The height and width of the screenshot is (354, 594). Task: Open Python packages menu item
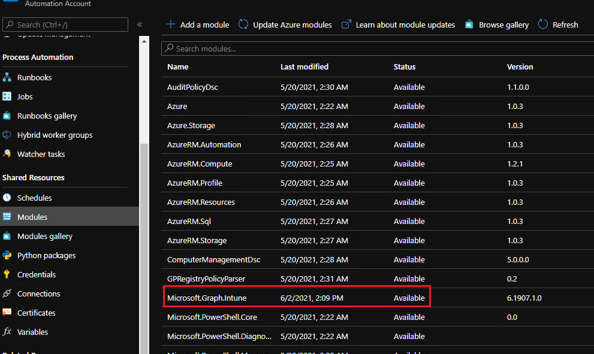pos(46,255)
